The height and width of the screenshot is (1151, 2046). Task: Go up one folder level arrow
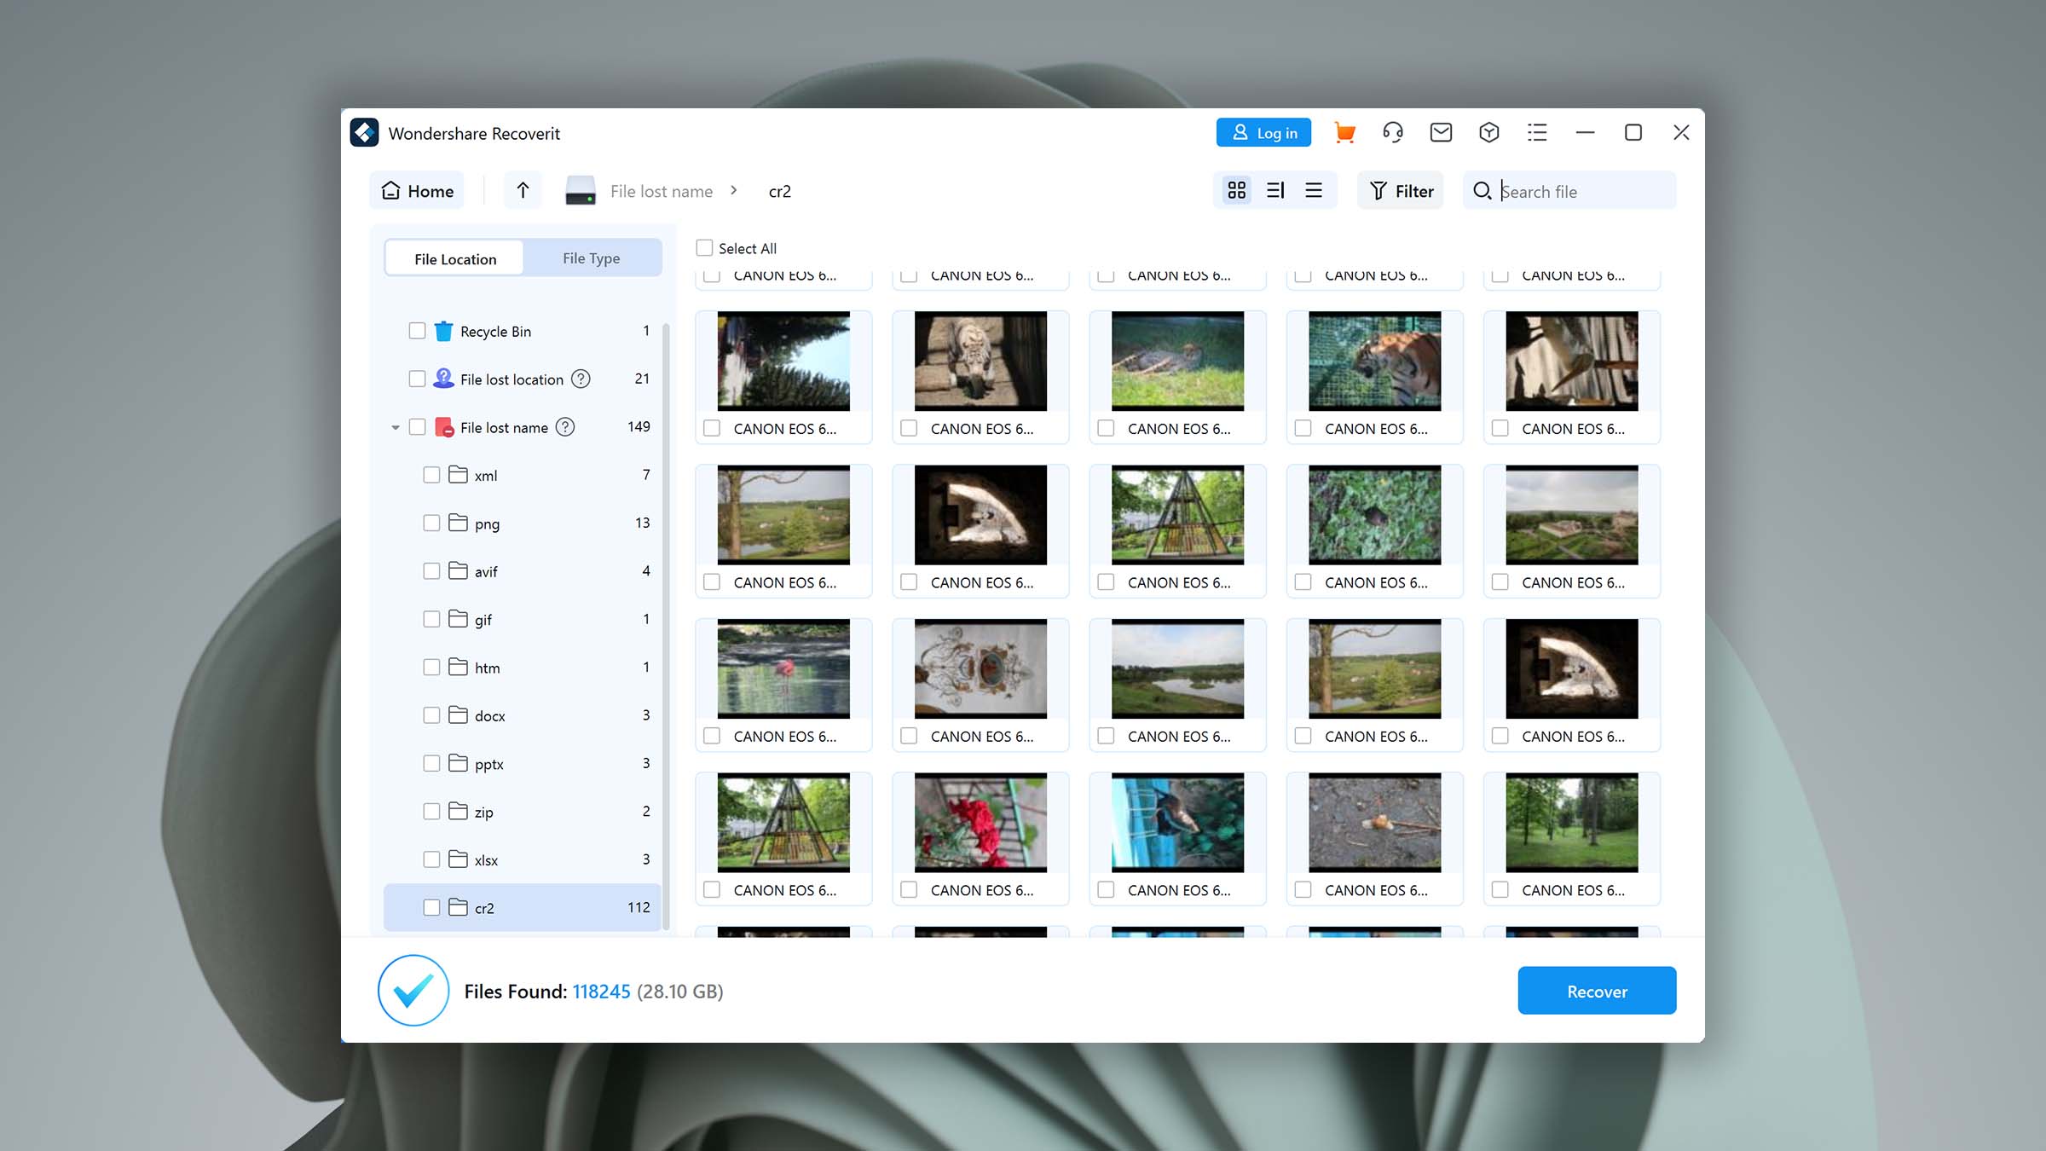523,190
